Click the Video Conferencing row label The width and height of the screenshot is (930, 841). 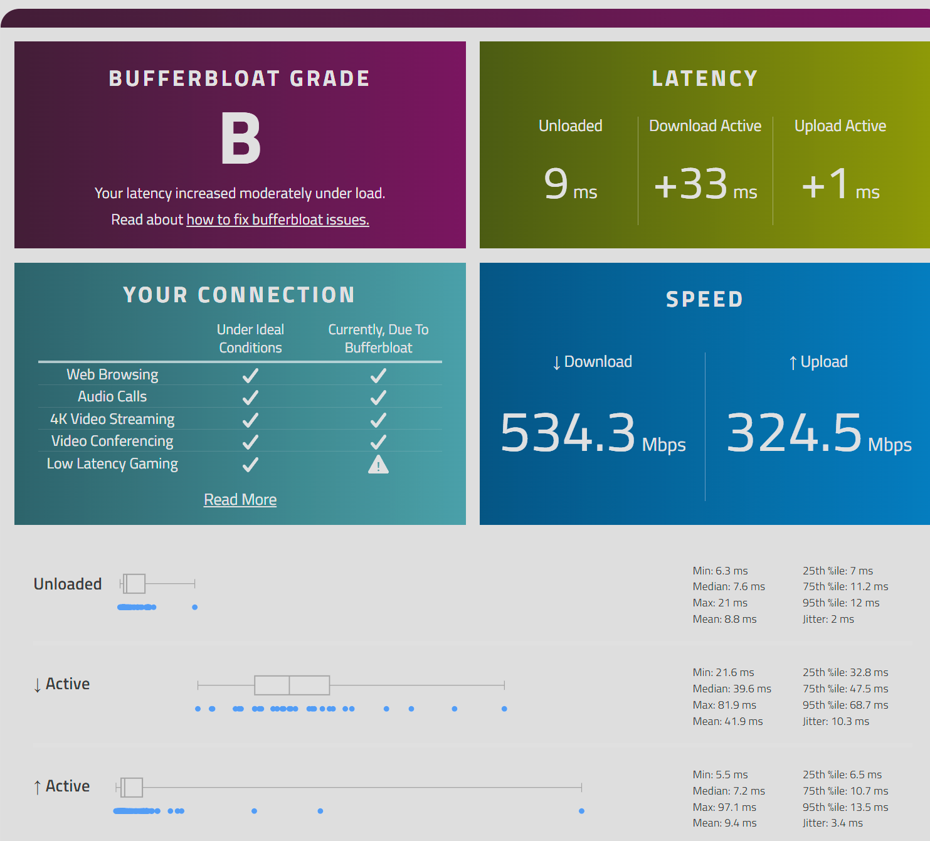112,441
